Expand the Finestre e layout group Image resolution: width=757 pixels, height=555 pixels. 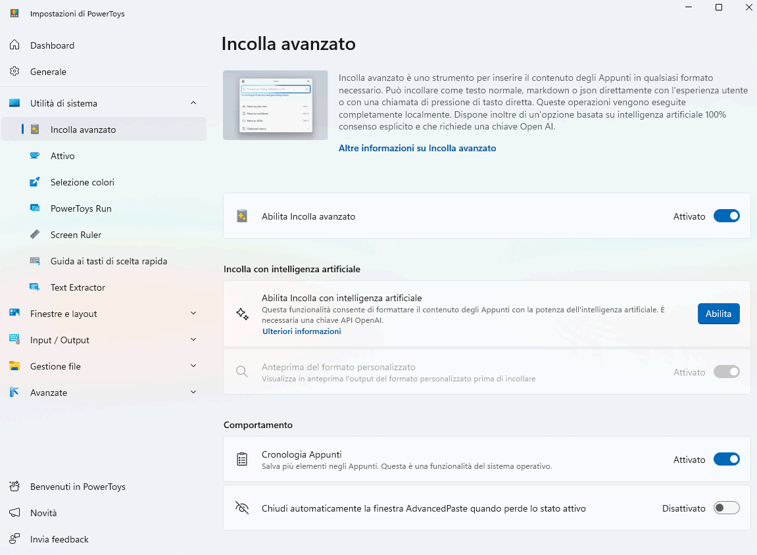pyautogui.click(x=193, y=314)
